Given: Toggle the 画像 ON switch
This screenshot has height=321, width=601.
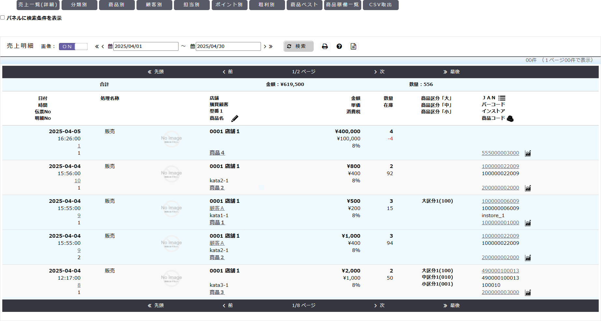Looking at the screenshot, I should click(73, 47).
